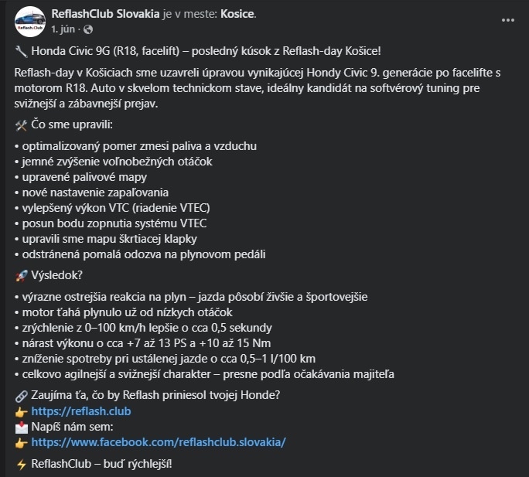Click pointing-hand emoji before reflash.club link
The width and height of the screenshot is (529, 477).
coord(21,411)
